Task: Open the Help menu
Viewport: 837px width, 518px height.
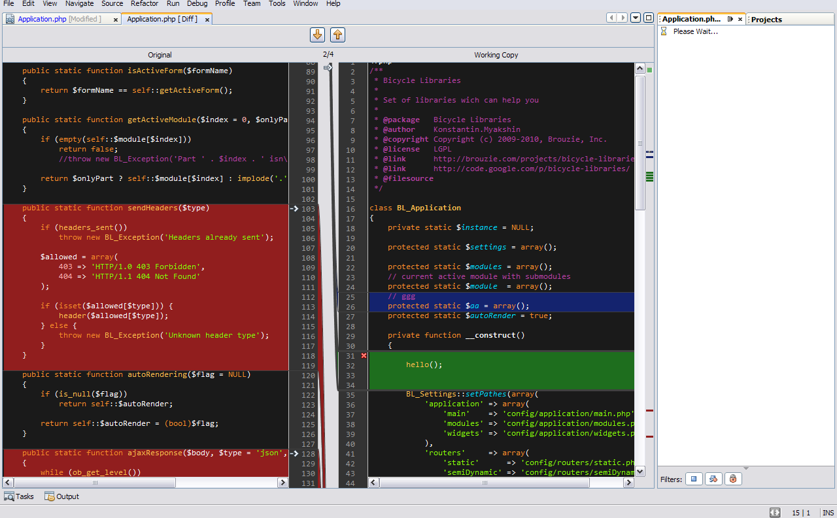Action: [333, 3]
